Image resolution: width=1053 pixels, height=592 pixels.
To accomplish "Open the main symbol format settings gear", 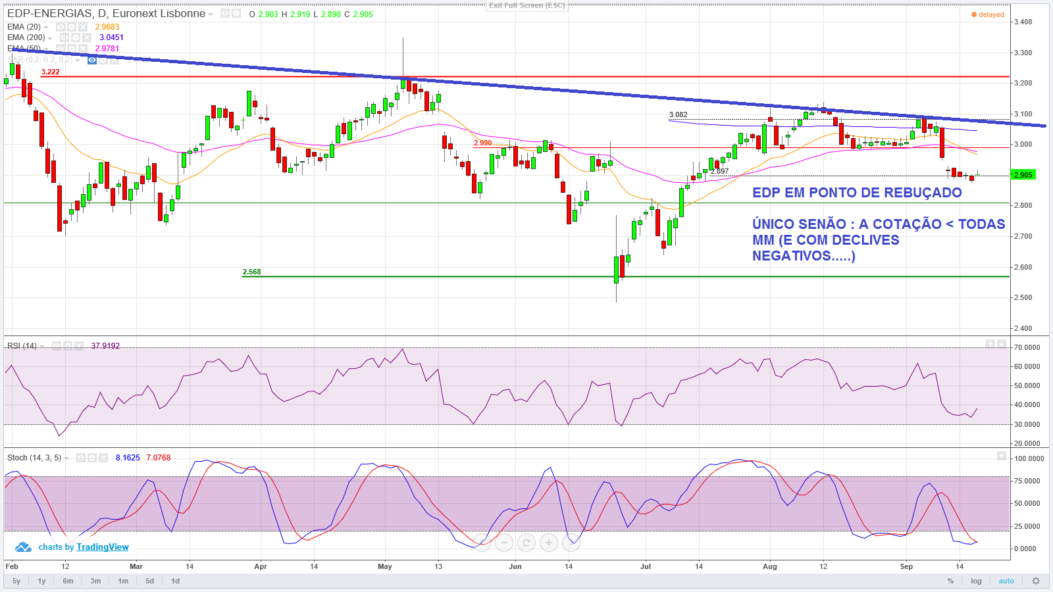I will pyautogui.click(x=236, y=14).
